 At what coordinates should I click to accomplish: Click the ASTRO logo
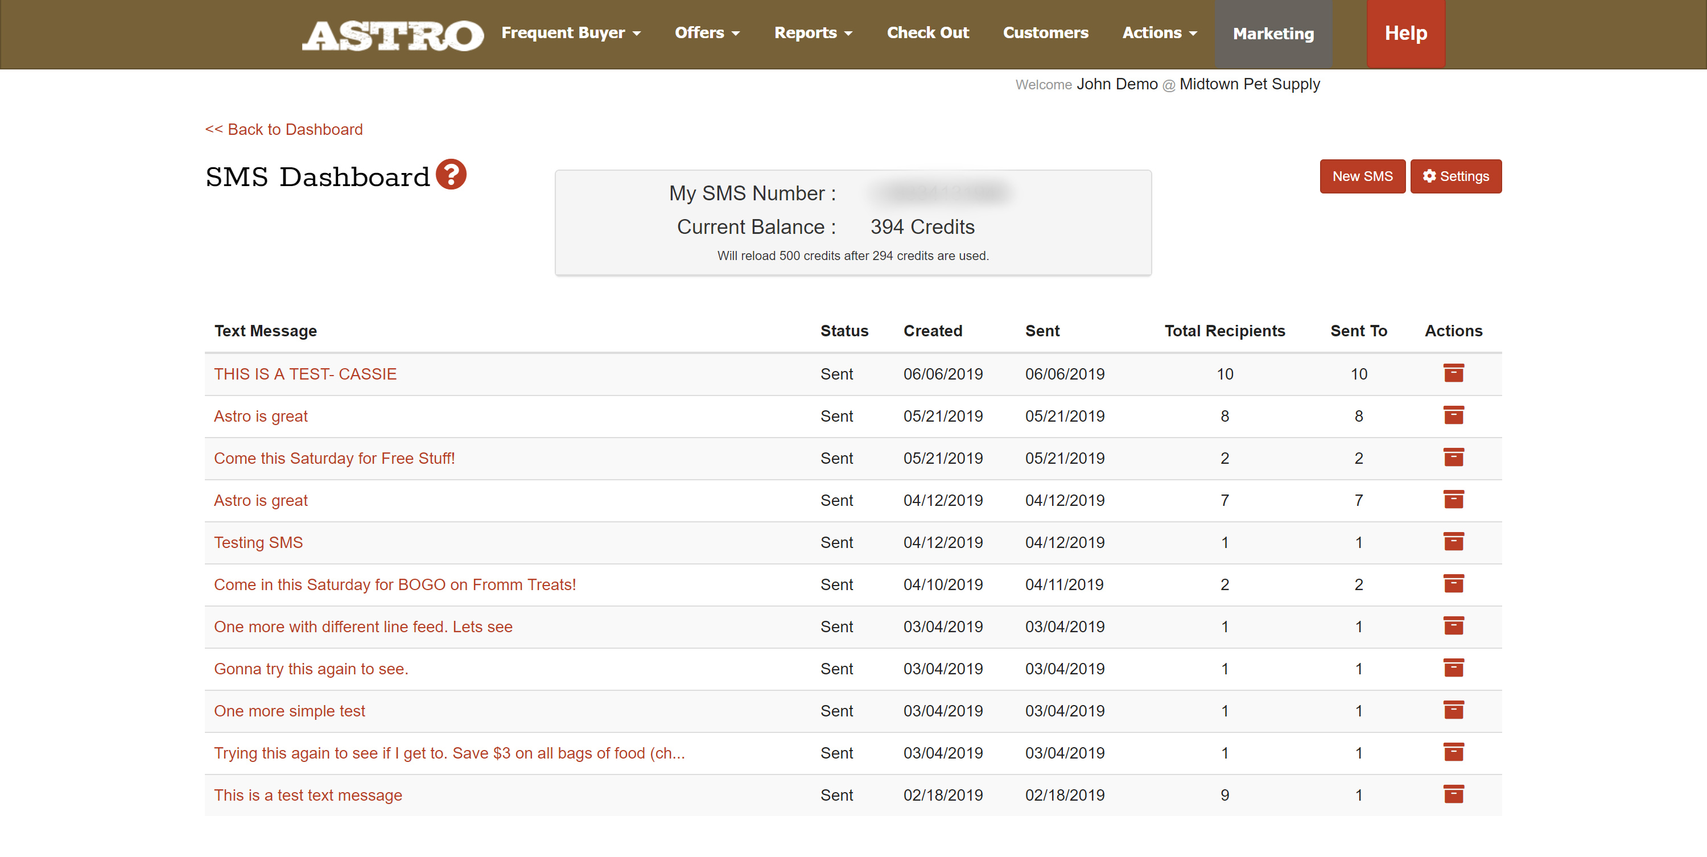(392, 36)
